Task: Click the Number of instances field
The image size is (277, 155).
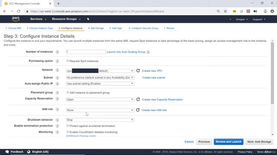Action: tap(86, 52)
